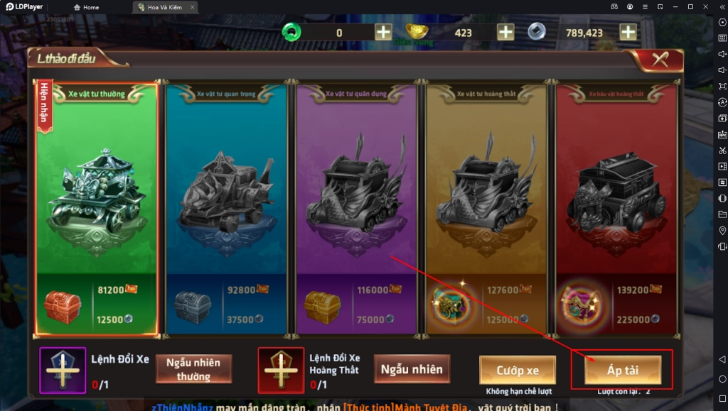
Task: Switch to the Home tab in LDPlayer
Action: point(86,7)
